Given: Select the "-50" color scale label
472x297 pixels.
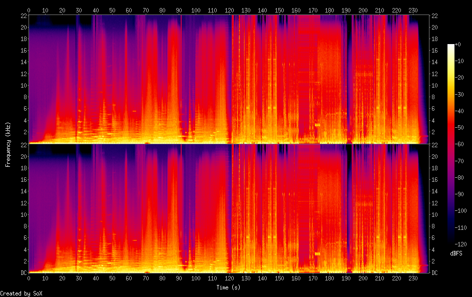Looking at the screenshot, I should click(x=459, y=128).
